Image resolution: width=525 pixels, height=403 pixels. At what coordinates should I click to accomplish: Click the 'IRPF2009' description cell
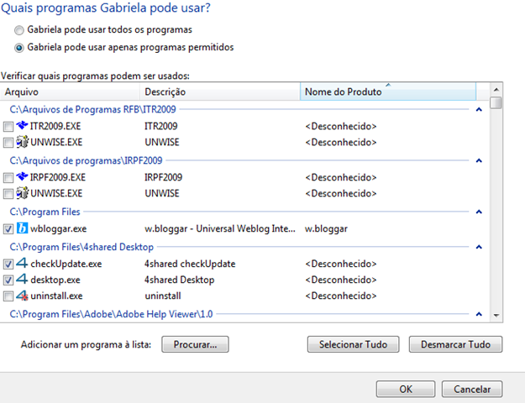coord(163,177)
